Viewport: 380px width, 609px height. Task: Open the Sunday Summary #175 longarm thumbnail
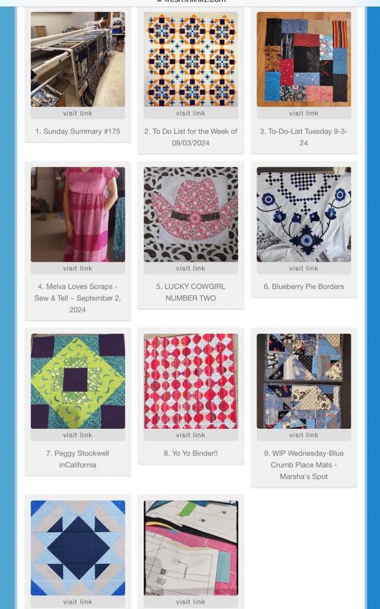tap(78, 59)
